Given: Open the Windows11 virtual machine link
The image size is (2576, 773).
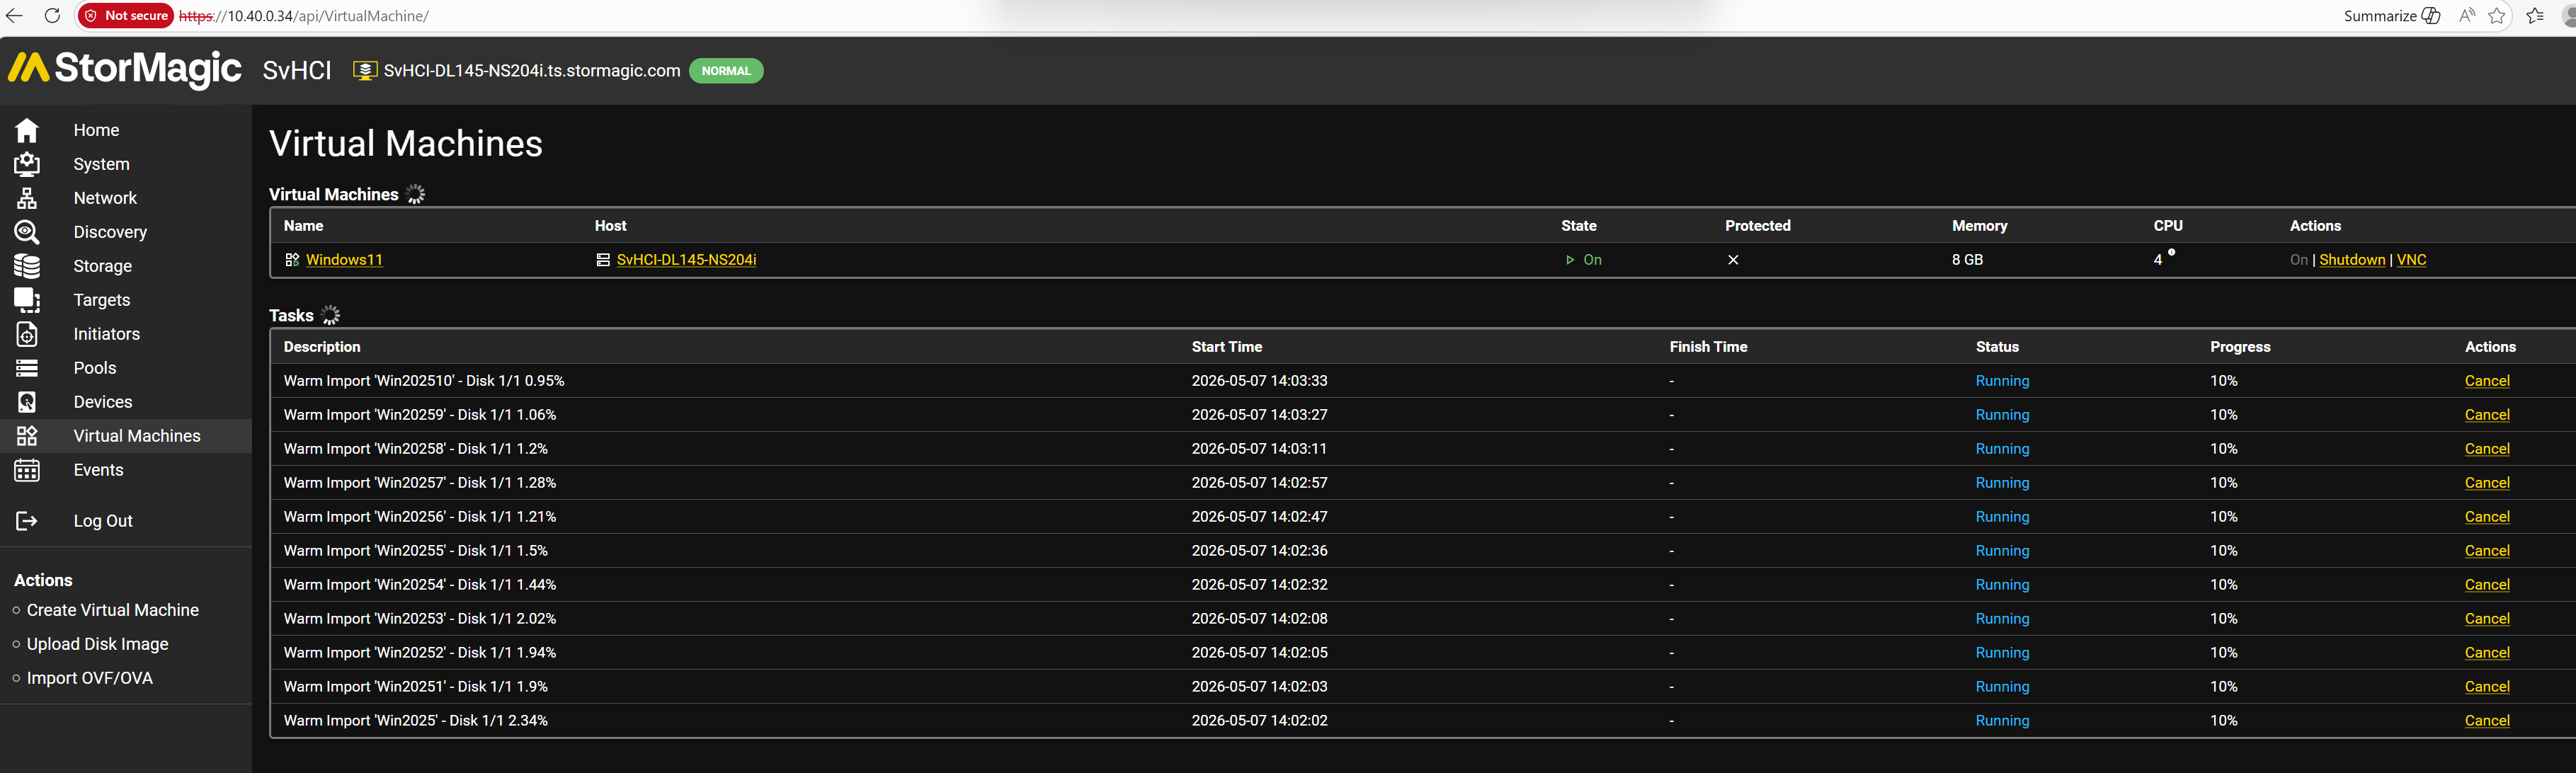Looking at the screenshot, I should click(344, 260).
